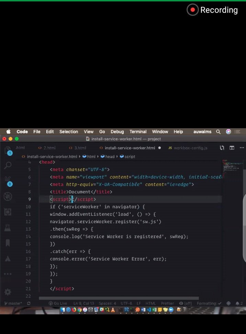246x334 pixels.
Task: Click the Ln 9, Col 13 indicator
Action: [83, 303]
